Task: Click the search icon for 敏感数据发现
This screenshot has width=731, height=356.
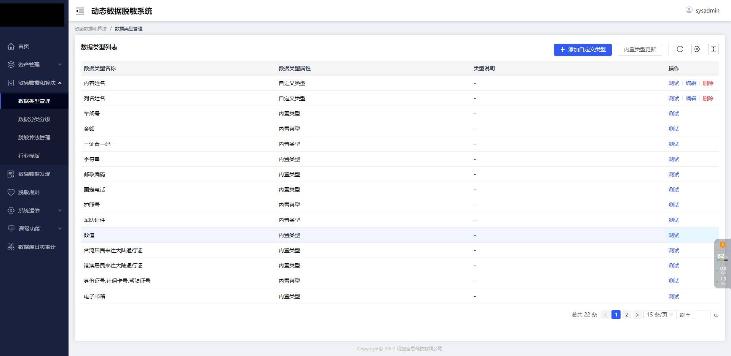Action: coord(11,174)
